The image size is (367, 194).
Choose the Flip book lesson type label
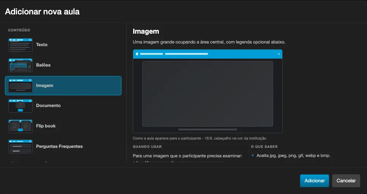click(46, 126)
